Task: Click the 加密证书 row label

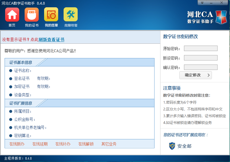Action: click(22, 87)
